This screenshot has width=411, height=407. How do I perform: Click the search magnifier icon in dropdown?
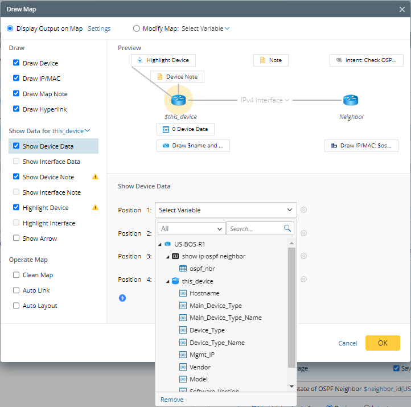pos(288,228)
